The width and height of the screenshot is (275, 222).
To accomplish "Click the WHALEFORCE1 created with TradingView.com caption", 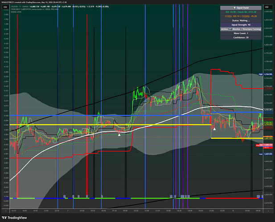I will coord(34,2).
